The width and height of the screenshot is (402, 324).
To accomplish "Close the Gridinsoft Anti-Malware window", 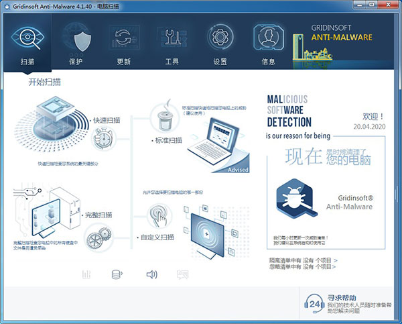I will click(389, 5).
